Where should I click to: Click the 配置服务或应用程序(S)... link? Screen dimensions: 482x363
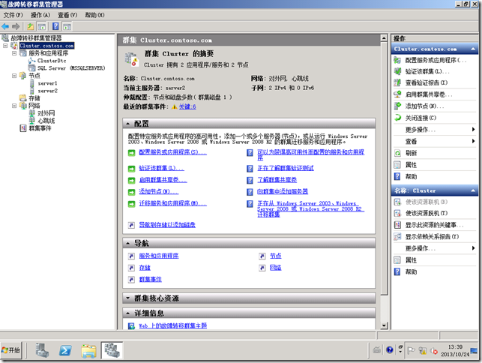[x=172, y=152]
